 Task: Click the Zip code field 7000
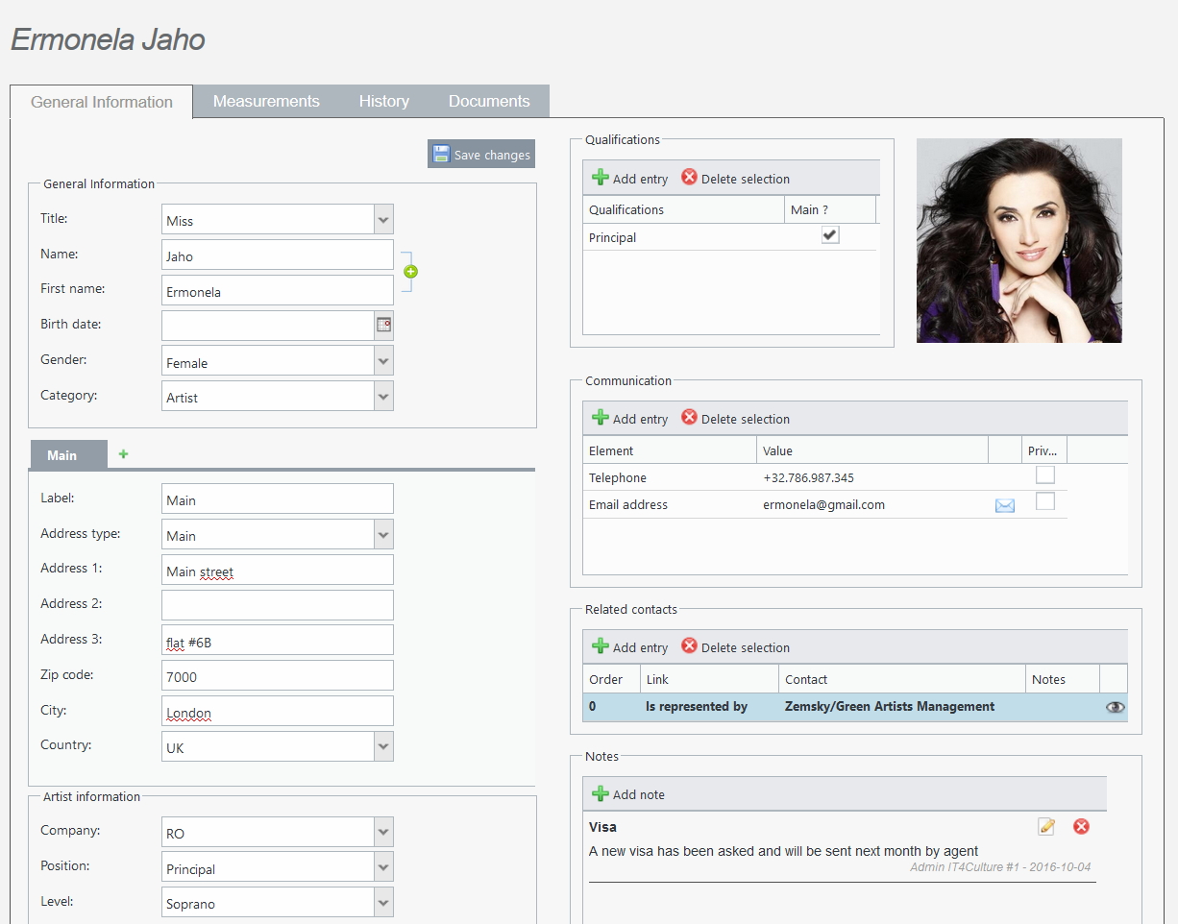278,675
